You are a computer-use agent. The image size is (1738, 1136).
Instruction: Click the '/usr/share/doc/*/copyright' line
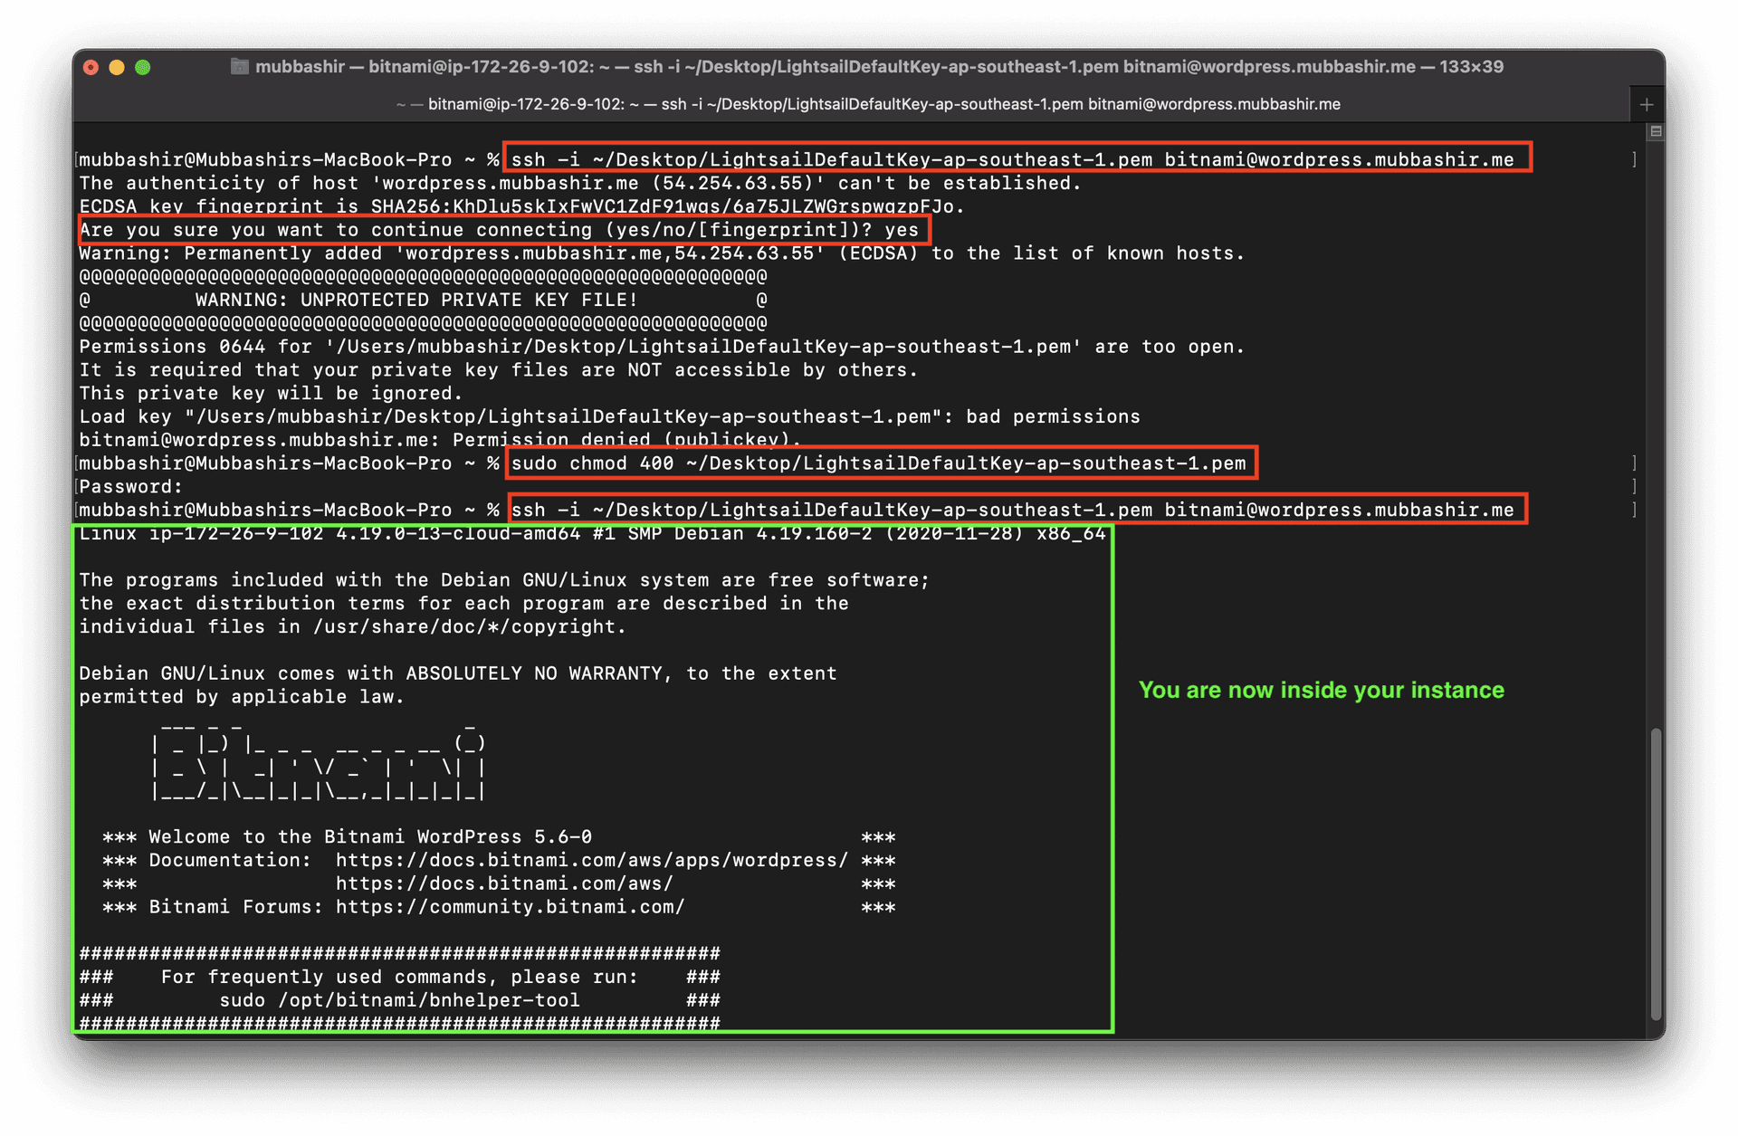click(x=352, y=627)
